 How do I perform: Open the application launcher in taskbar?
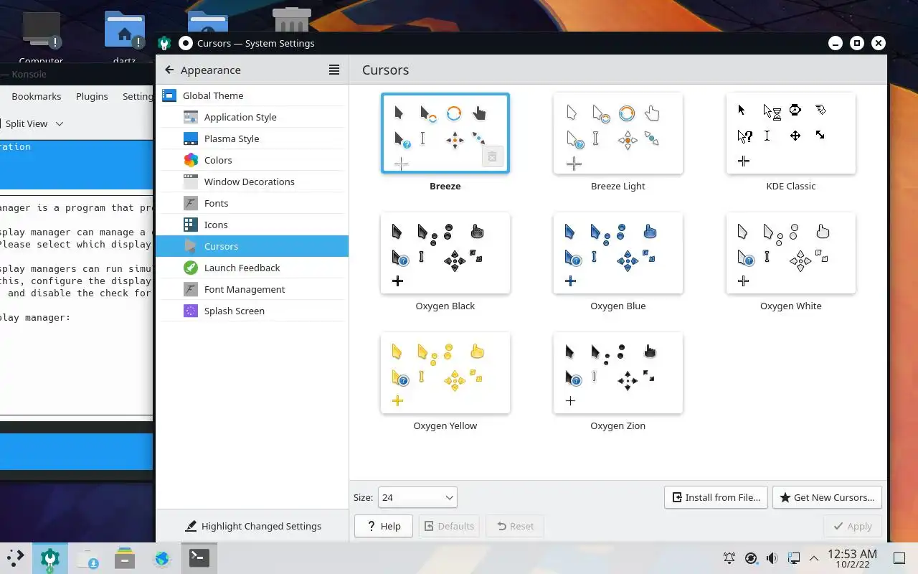(15, 557)
